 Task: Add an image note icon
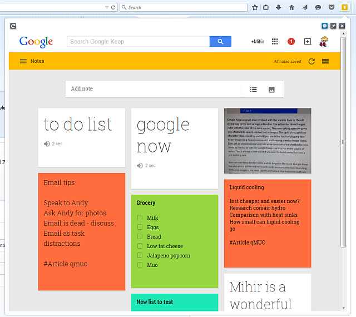[x=271, y=90]
